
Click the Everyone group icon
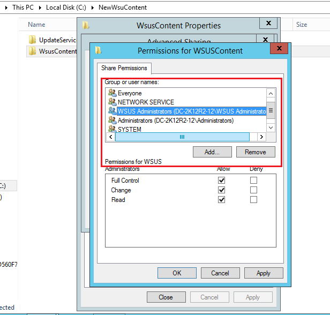(x=112, y=93)
